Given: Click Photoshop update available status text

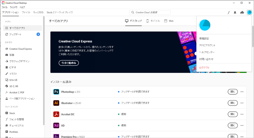Looking at the screenshot, I should pyautogui.click(x=135, y=92).
